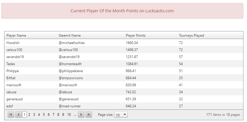Open page 10 of the table
The height and width of the screenshot is (122, 247).
(x=69, y=115)
